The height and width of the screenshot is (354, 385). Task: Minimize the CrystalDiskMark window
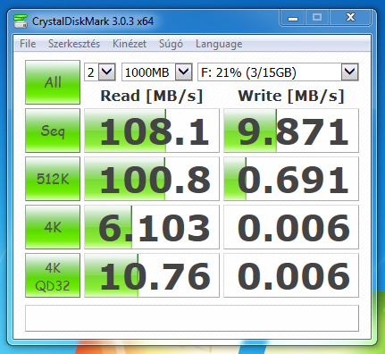293,18
